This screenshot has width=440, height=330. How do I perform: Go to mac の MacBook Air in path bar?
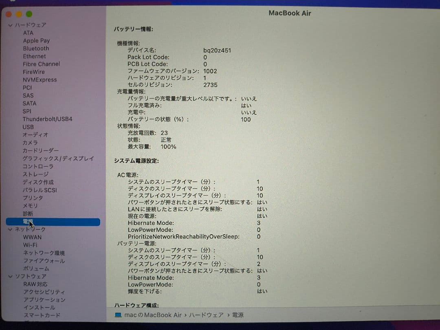tap(153, 315)
